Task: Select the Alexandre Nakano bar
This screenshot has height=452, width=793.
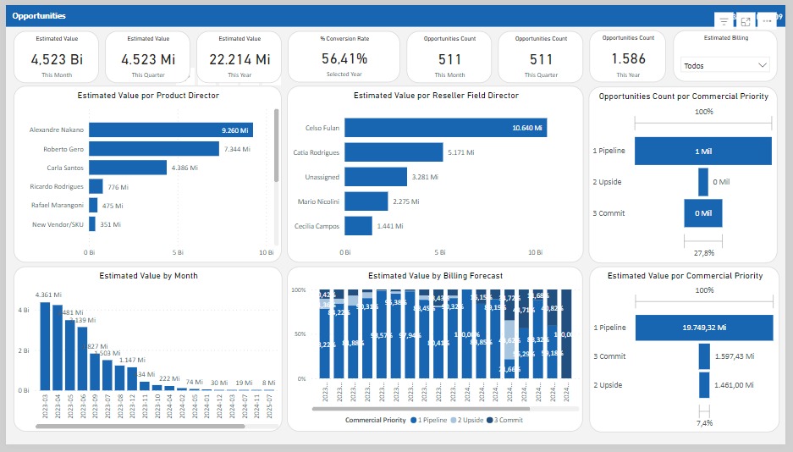Action: [171, 130]
